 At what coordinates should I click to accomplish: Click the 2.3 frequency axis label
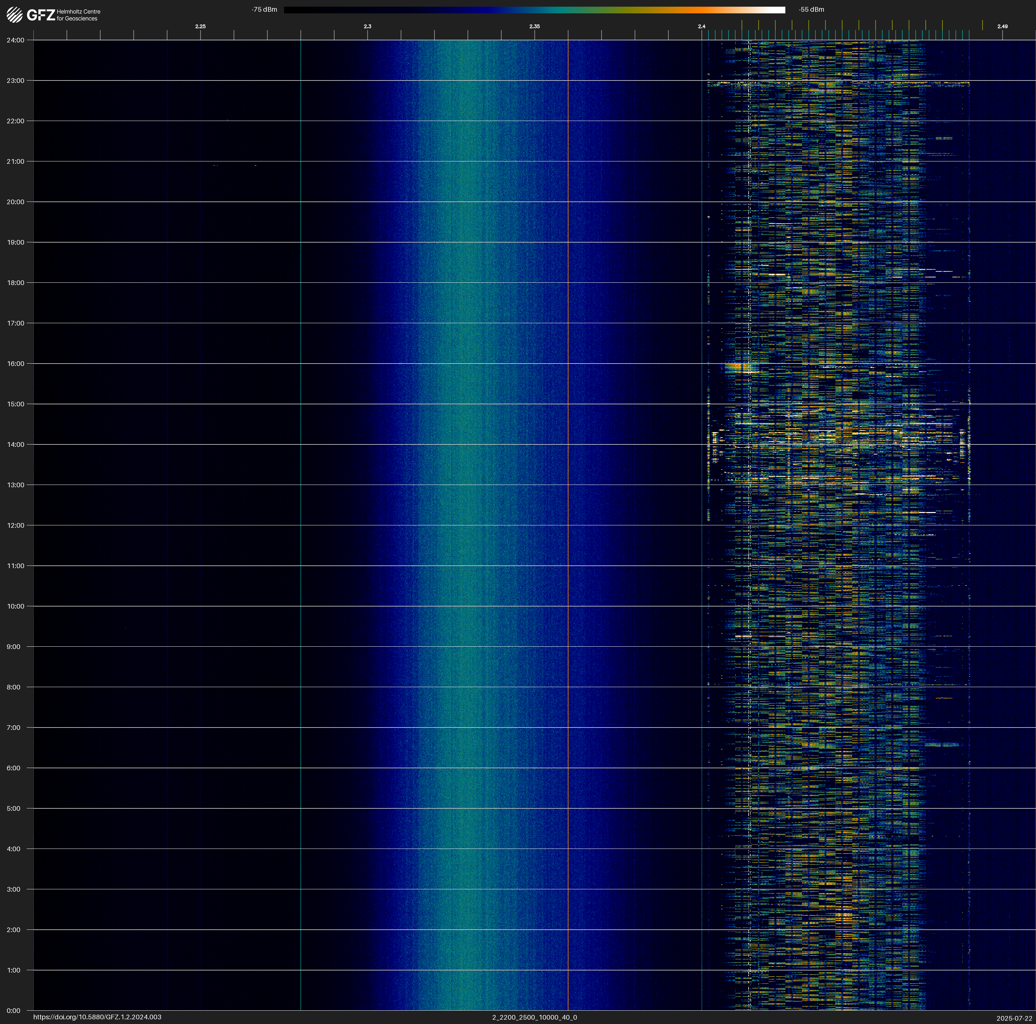tap(367, 26)
